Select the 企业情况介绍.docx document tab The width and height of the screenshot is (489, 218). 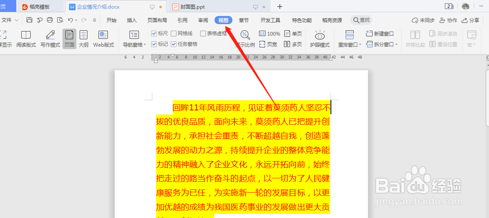(x=116, y=7)
